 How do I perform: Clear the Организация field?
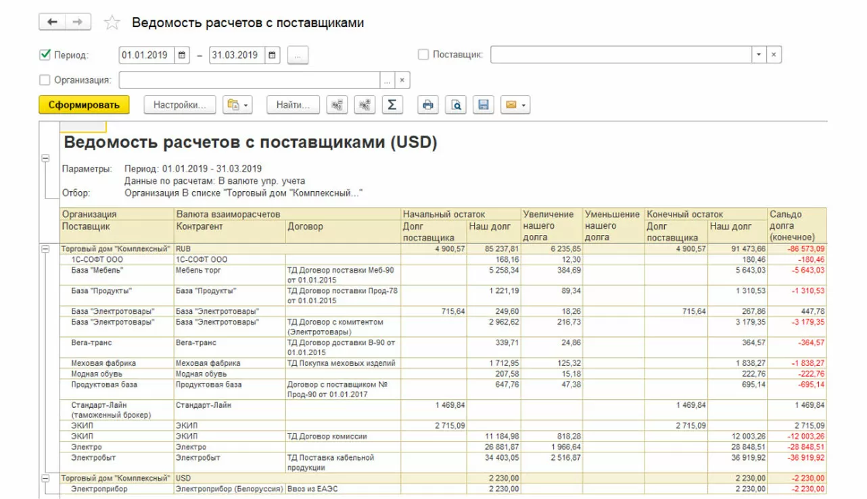(x=402, y=80)
